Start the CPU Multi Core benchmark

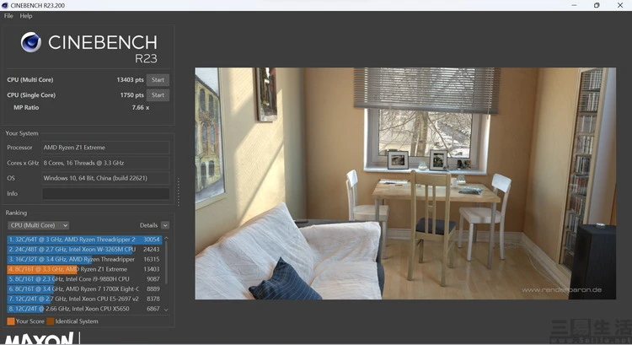coord(158,80)
